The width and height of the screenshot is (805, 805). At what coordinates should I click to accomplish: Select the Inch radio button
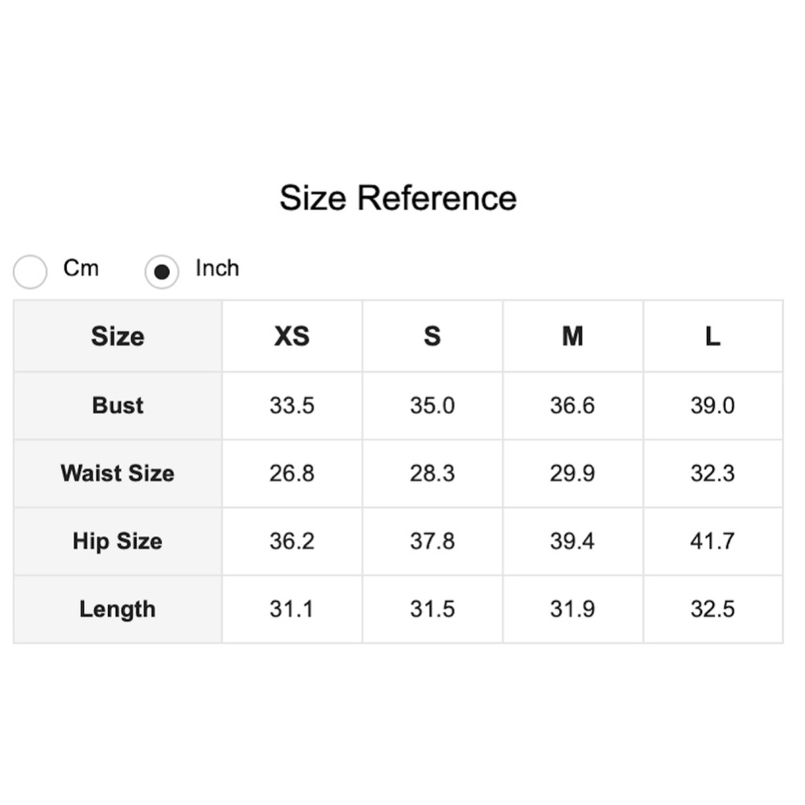point(162,271)
